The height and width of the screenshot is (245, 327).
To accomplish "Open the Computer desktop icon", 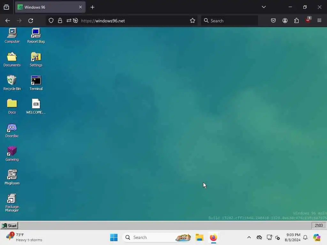I will tap(12, 35).
